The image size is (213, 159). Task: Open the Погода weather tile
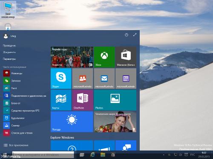(x=72, y=122)
